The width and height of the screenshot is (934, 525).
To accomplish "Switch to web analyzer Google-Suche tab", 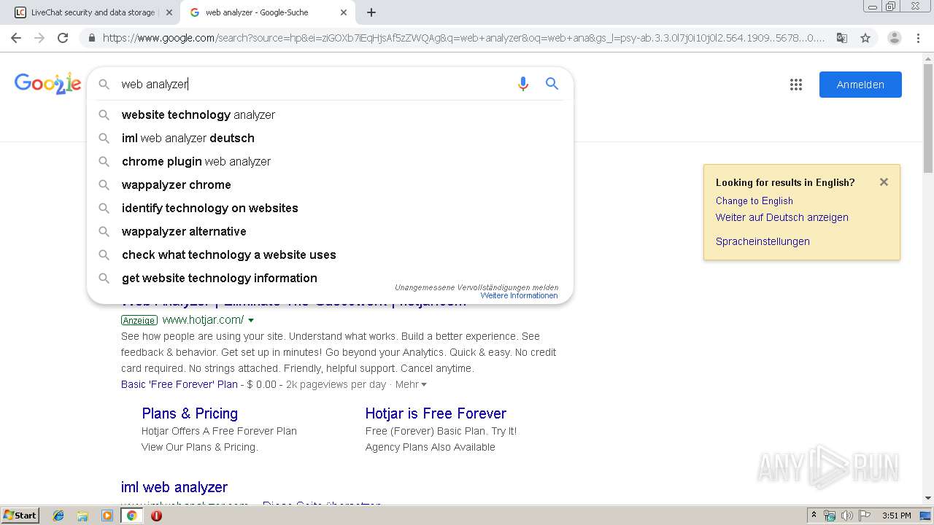I will point(266,12).
